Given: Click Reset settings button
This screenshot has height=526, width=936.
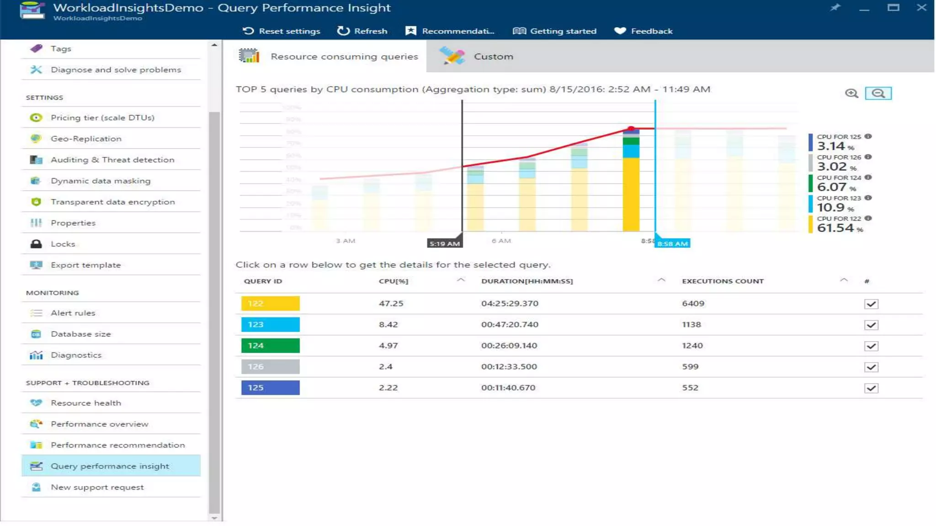Looking at the screenshot, I should (281, 31).
